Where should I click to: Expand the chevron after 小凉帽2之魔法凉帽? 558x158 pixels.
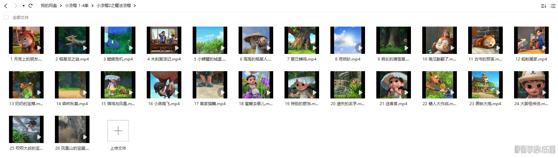135,6
